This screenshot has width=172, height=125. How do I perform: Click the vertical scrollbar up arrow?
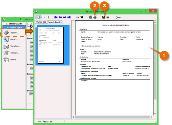[x=155, y=22]
